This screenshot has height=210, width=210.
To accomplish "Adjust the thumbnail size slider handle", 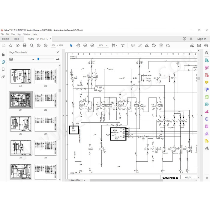I will 38,59.
